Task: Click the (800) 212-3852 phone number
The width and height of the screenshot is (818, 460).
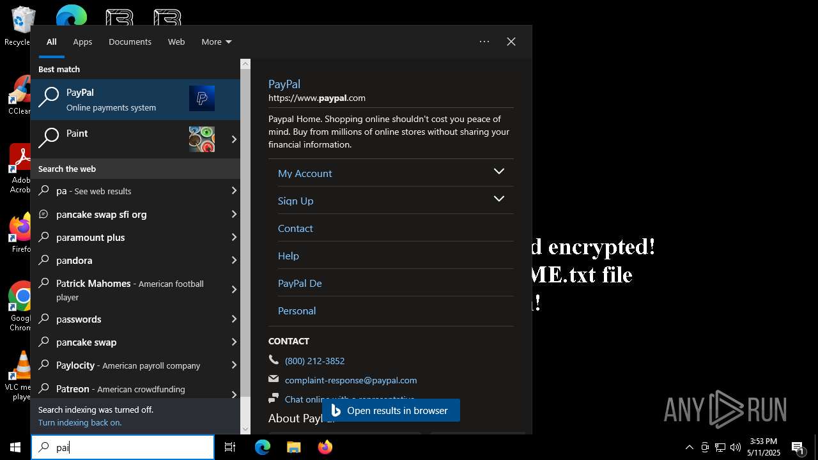Action: [x=314, y=360]
